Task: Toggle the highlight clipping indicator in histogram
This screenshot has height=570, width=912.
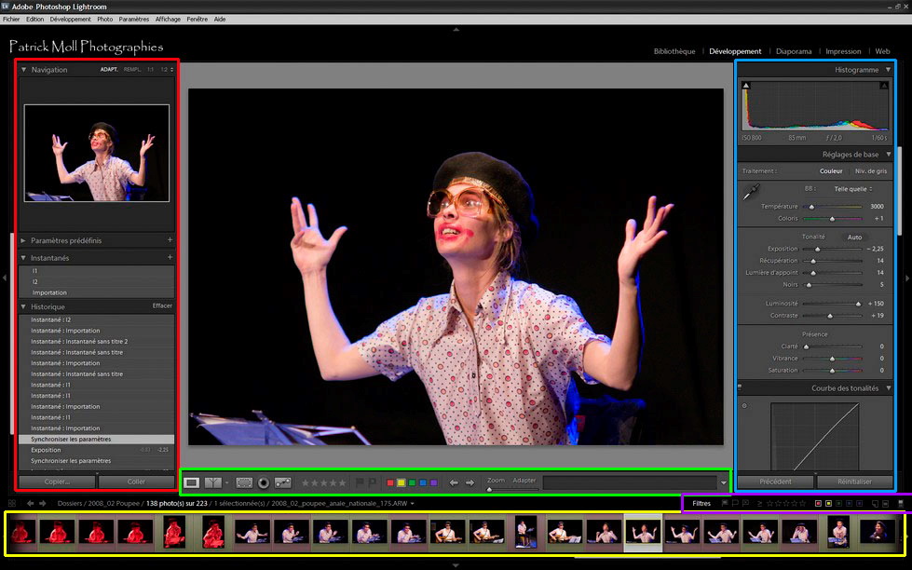Action: (x=882, y=86)
